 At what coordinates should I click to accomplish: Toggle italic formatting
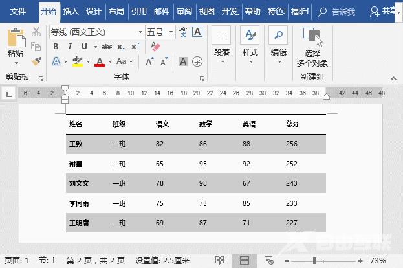pyautogui.click(x=70, y=47)
